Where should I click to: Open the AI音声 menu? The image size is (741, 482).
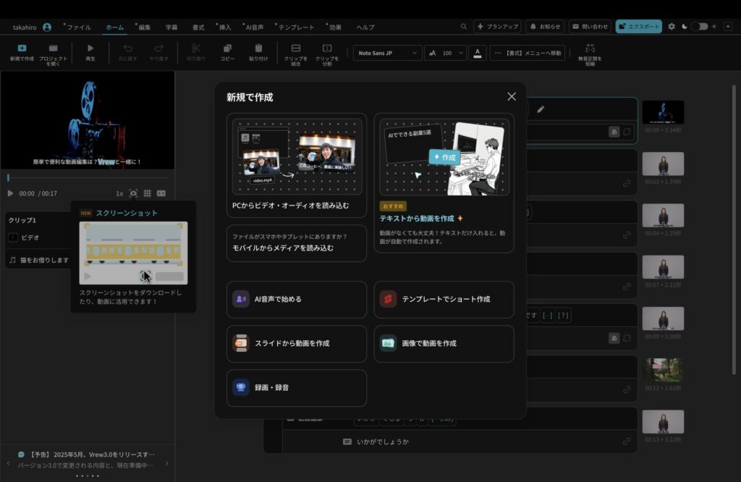tap(254, 28)
